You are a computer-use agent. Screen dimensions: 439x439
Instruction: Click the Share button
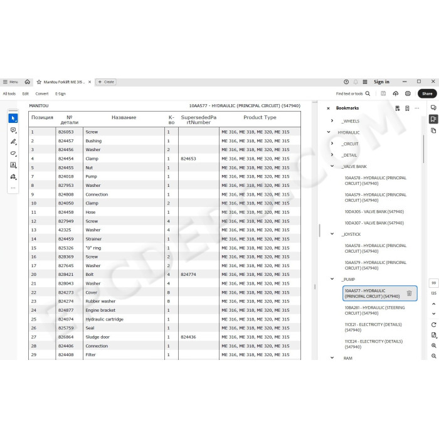click(x=427, y=93)
